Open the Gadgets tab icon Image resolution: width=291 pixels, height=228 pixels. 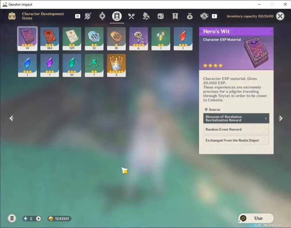coord(161,16)
